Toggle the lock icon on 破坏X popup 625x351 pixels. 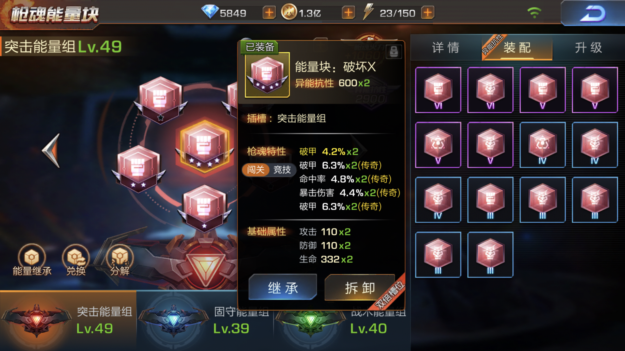pos(394,52)
